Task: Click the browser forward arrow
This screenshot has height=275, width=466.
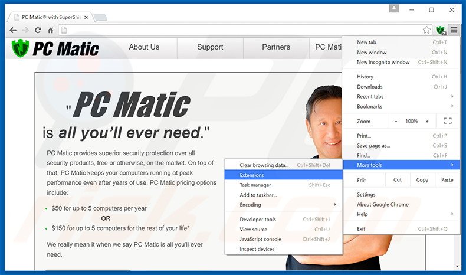Action: click(x=25, y=30)
